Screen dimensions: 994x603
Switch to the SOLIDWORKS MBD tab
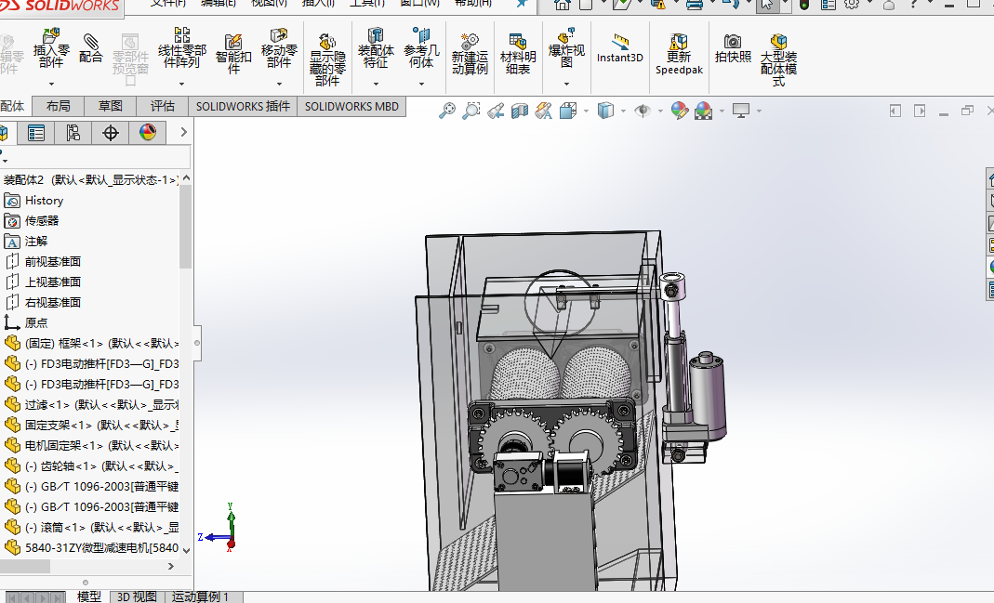tap(351, 107)
